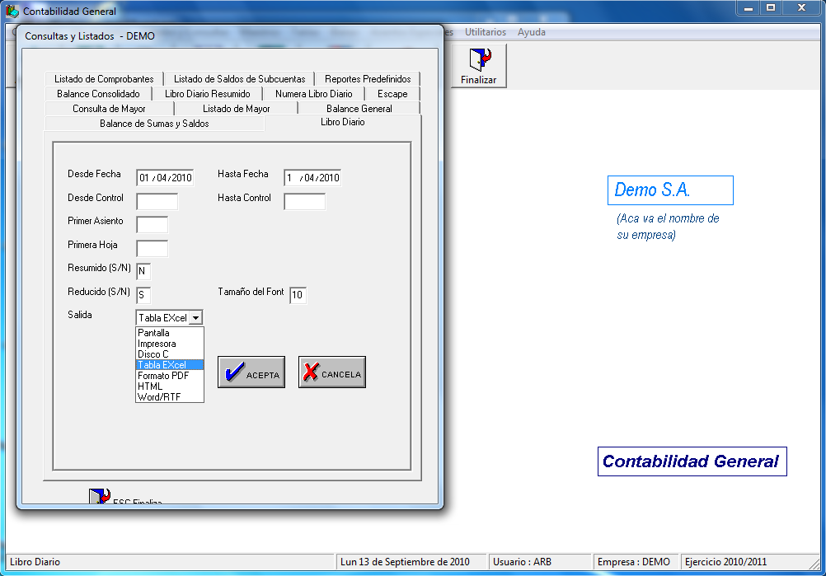Open the Ayuda menu
This screenshot has height=576, width=826.
click(x=531, y=32)
